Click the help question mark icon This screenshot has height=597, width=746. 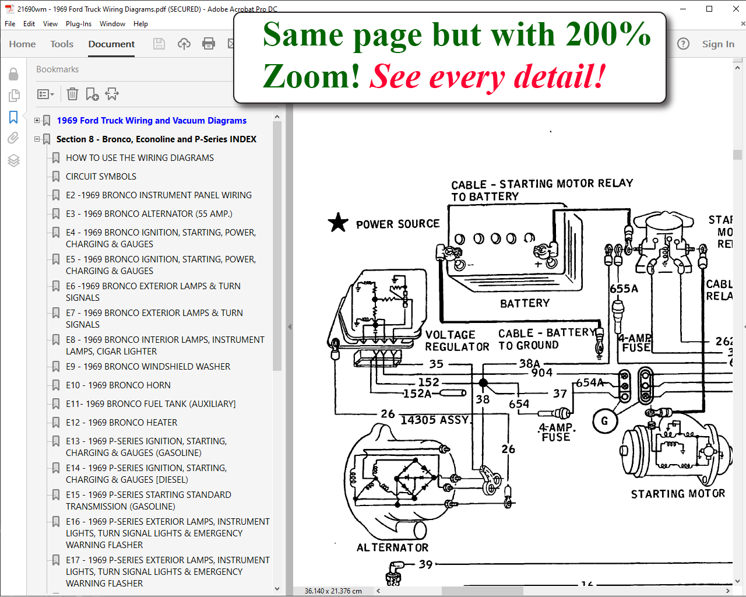point(683,44)
